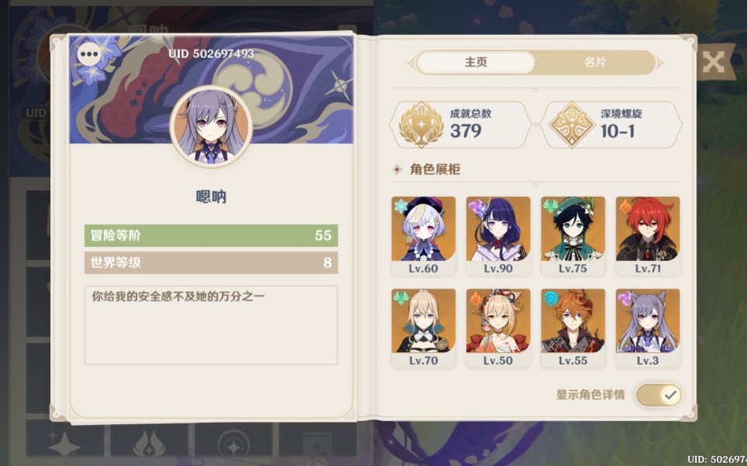Click the signature text box
This screenshot has width=747, height=466.
pos(211,325)
